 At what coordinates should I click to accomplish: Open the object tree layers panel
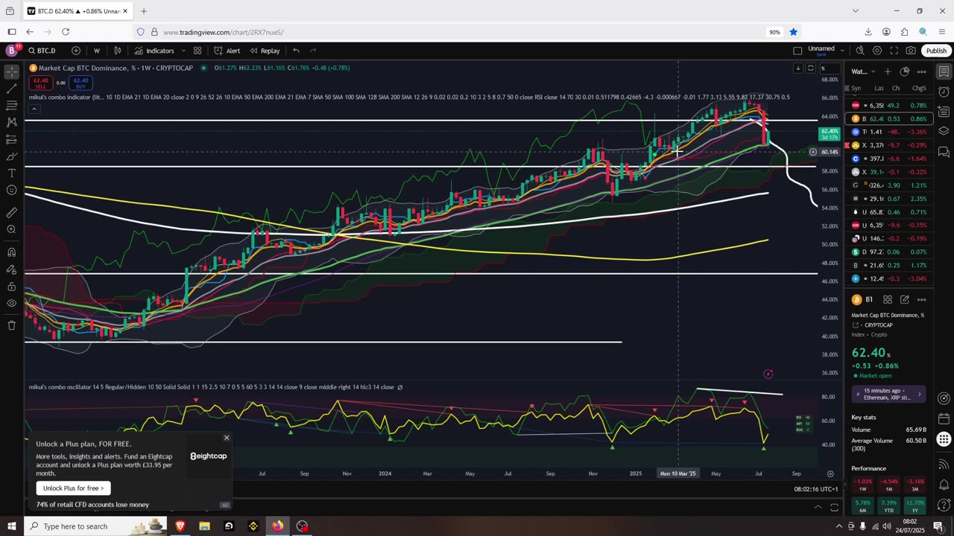[x=944, y=131]
